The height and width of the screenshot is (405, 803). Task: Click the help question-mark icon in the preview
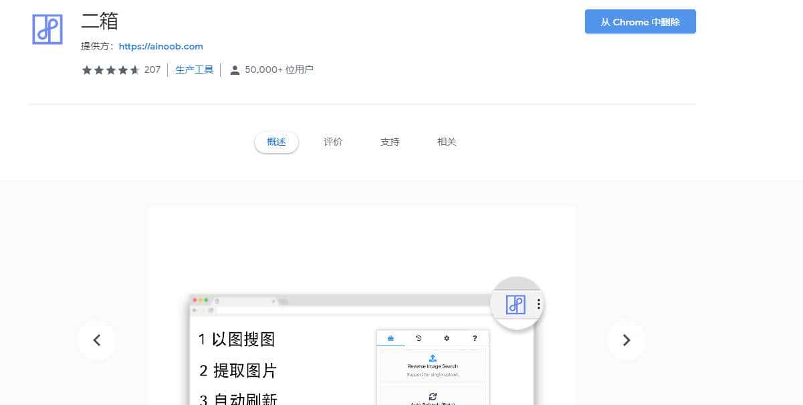(475, 338)
